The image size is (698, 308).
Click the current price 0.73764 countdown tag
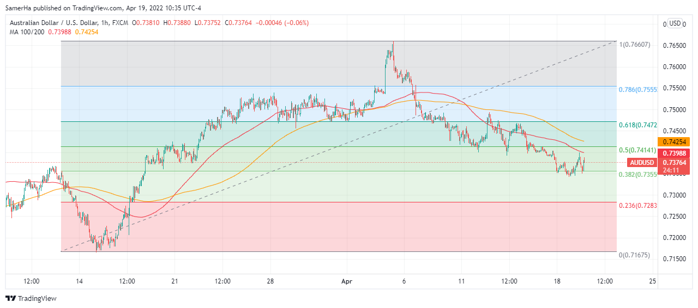[x=677, y=166]
